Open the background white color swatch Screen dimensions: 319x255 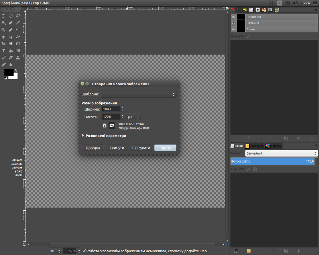click(15, 77)
